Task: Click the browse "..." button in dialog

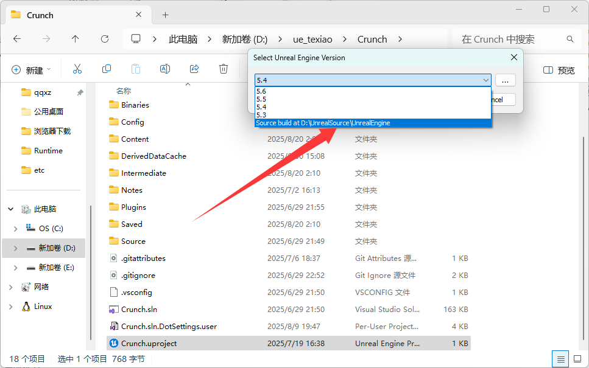Action: 505,80
